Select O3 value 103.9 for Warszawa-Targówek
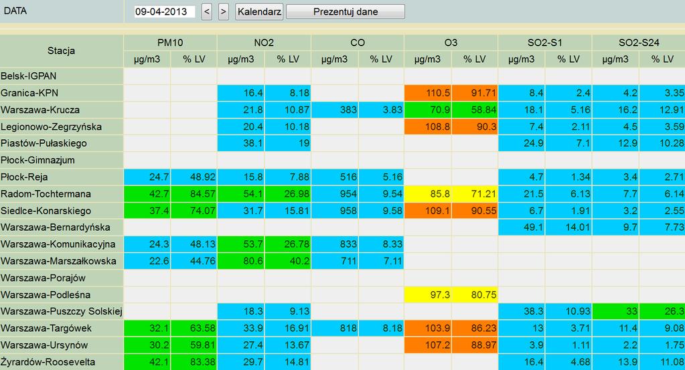The image size is (685, 370). (428, 328)
